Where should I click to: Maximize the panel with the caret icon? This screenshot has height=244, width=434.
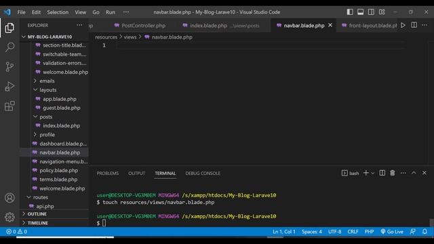point(414,173)
